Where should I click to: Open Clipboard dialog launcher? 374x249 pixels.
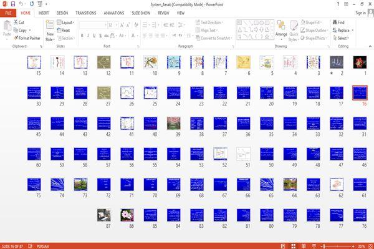click(41, 46)
